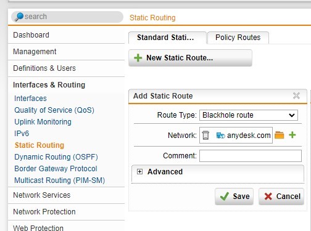Viewport: 311px width, 231px height.
Task: Save the static route
Action: click(x=234, y=197)
